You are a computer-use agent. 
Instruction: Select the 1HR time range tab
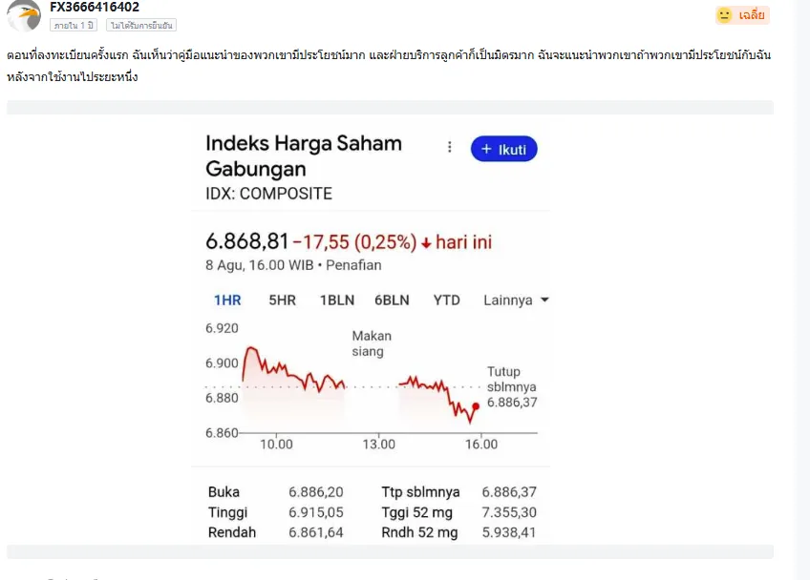pos(227,300)
